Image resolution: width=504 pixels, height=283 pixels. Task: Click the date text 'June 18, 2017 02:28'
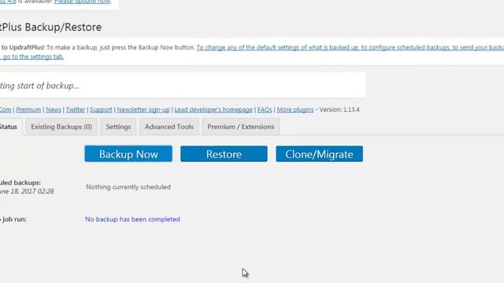coord(27,192)
